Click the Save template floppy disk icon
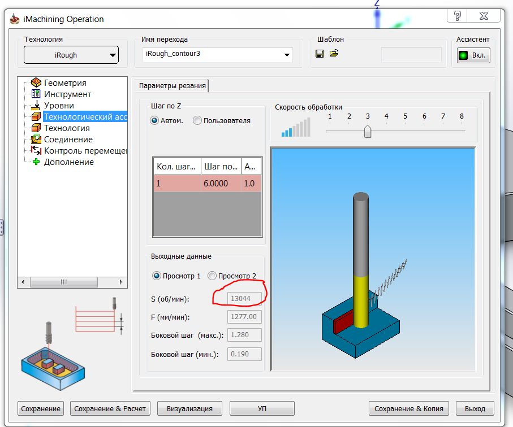513x427 pixels. click(320, 54)
